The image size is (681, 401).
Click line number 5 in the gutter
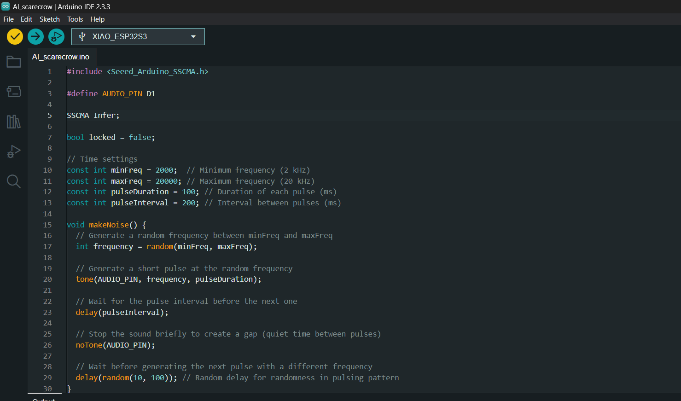(x=50, y=116)
